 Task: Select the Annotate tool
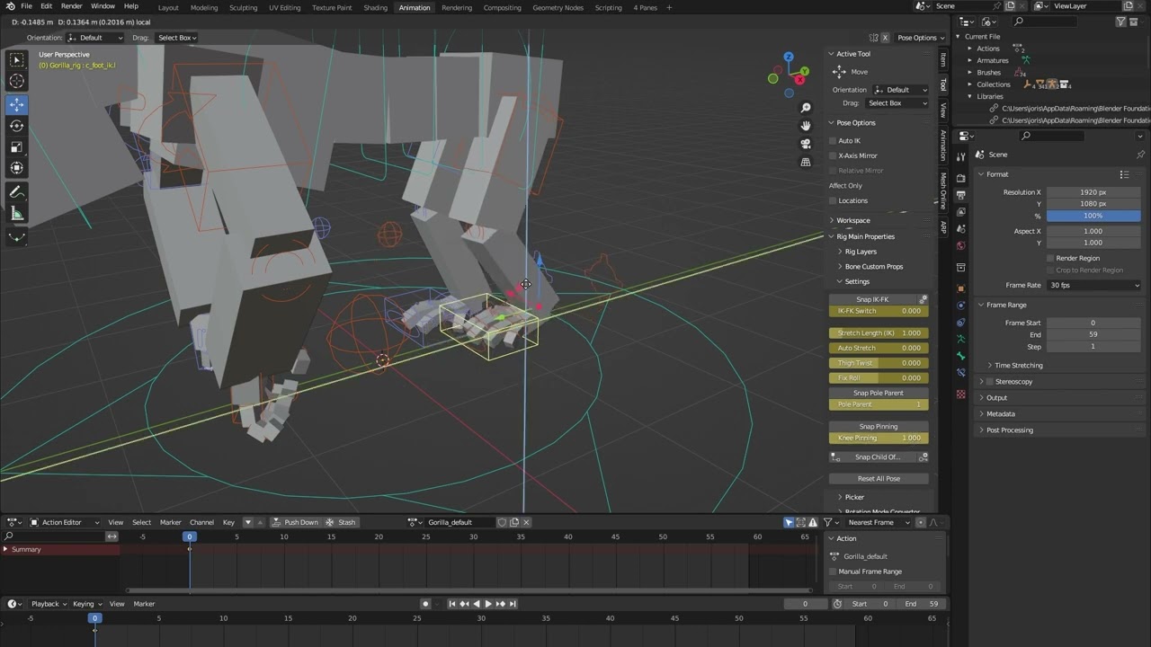[x=17, y=192]
